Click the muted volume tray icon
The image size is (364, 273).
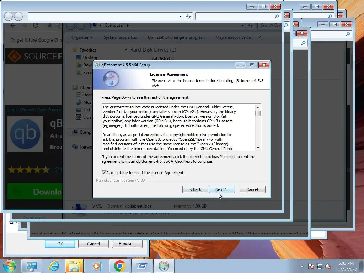[328, 266]
